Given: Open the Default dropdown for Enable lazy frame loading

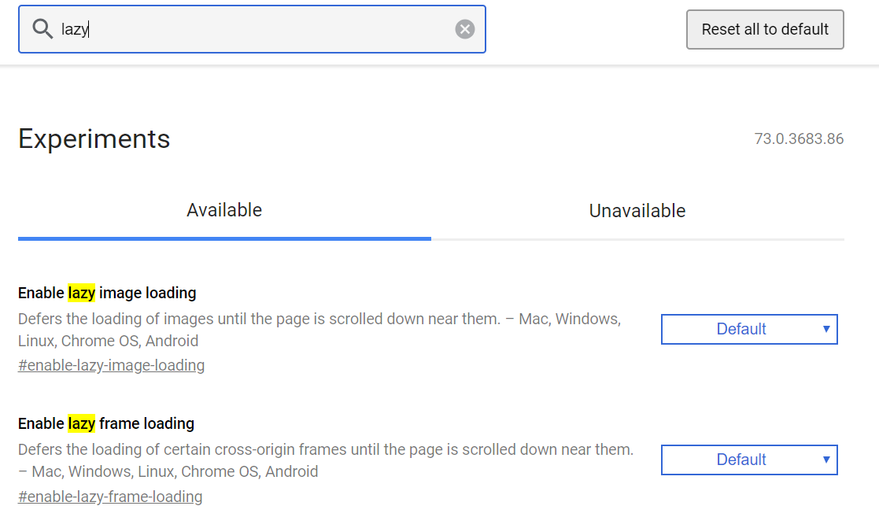Looking at the screenshot, I should tap(748, 460).
